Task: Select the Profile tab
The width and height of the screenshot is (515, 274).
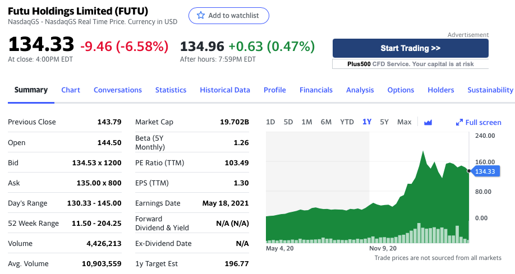Action: 274,90
